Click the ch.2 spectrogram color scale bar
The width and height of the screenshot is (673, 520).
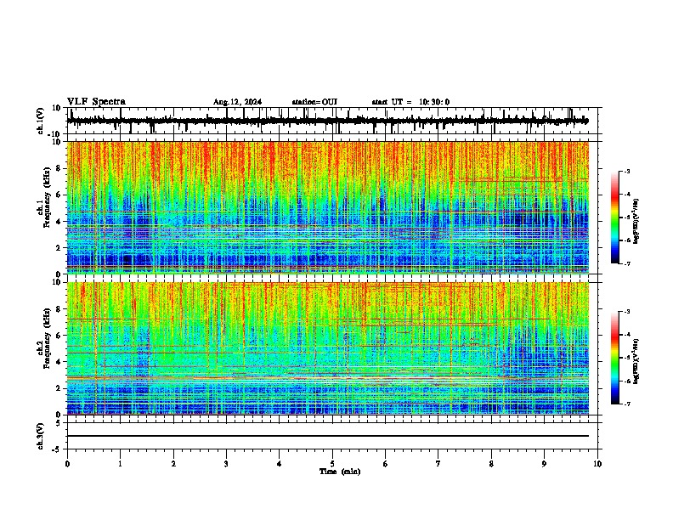[x=614, y=358]
